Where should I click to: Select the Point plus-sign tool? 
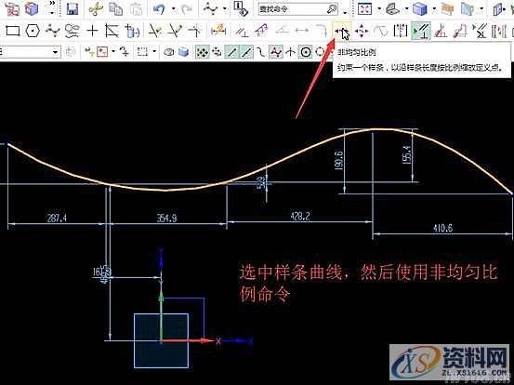pyautogui.click(x=92, y=31)
